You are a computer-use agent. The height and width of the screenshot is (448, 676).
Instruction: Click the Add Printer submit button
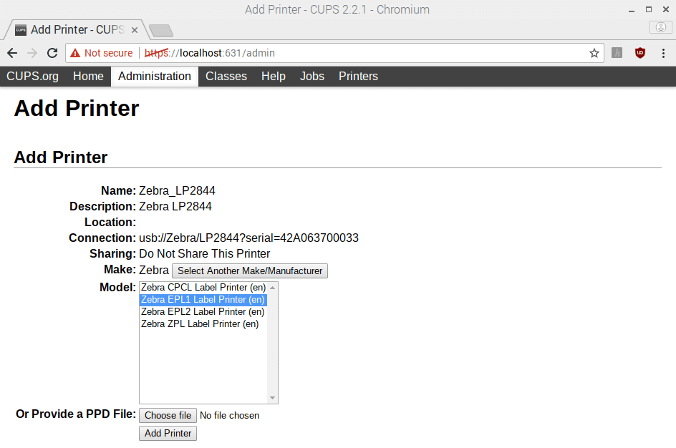click(168, 434)
